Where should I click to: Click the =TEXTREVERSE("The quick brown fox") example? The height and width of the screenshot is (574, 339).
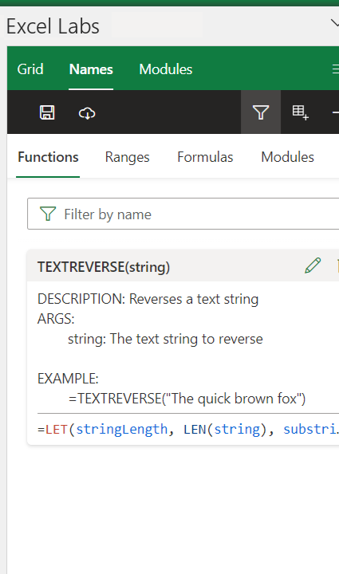click(x=187, y=399)
